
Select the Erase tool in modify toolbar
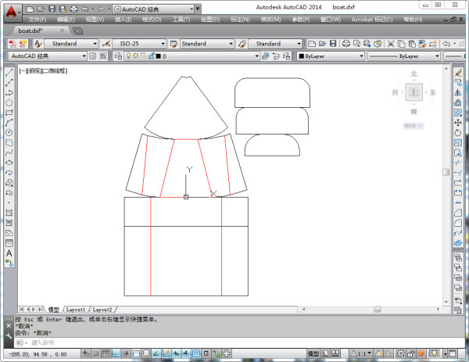pos(459,71)
